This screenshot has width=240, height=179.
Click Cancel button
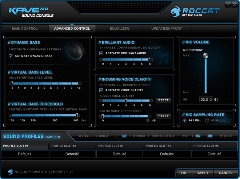click(x=225, y=173)
